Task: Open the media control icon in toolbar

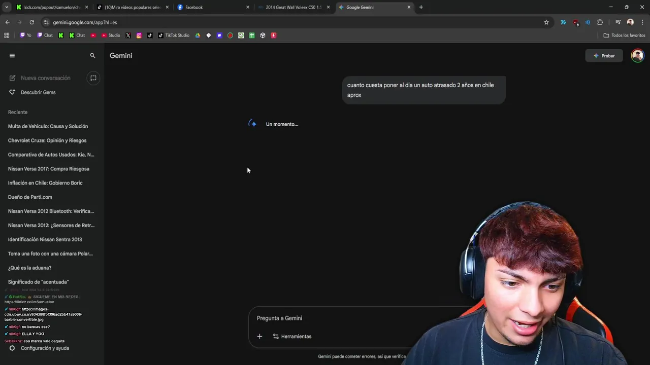Action: pos(618,22)
